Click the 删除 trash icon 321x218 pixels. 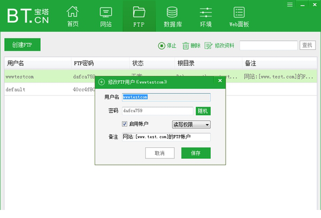click(186, 46)
